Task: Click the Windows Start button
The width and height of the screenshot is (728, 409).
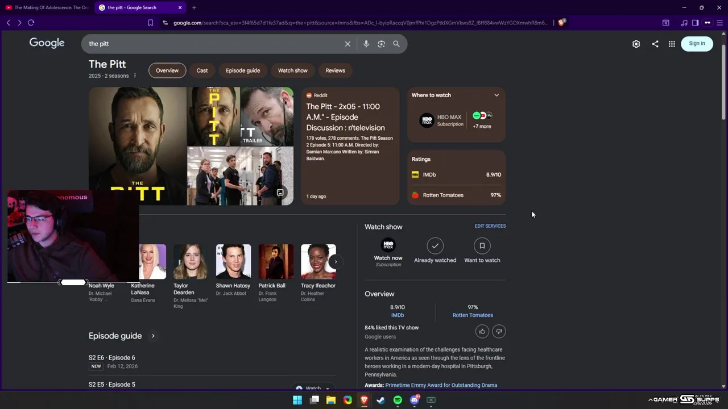Action: click(297, 400)
